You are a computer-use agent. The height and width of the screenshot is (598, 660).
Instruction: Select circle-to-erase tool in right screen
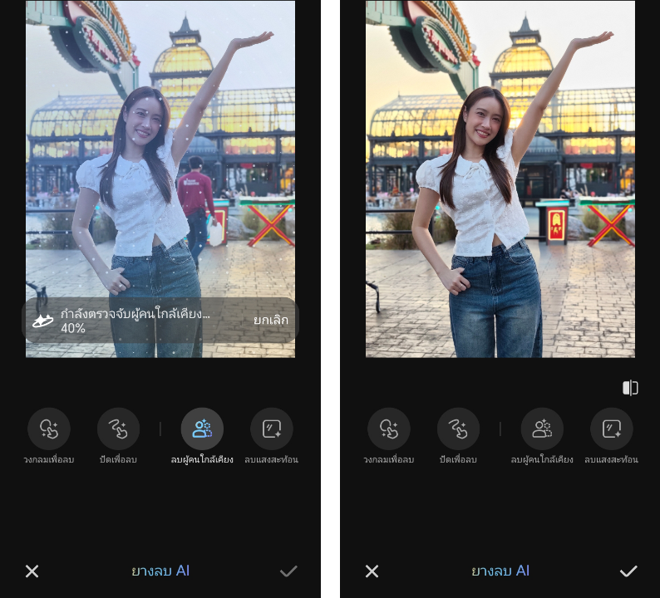point(388,429)
